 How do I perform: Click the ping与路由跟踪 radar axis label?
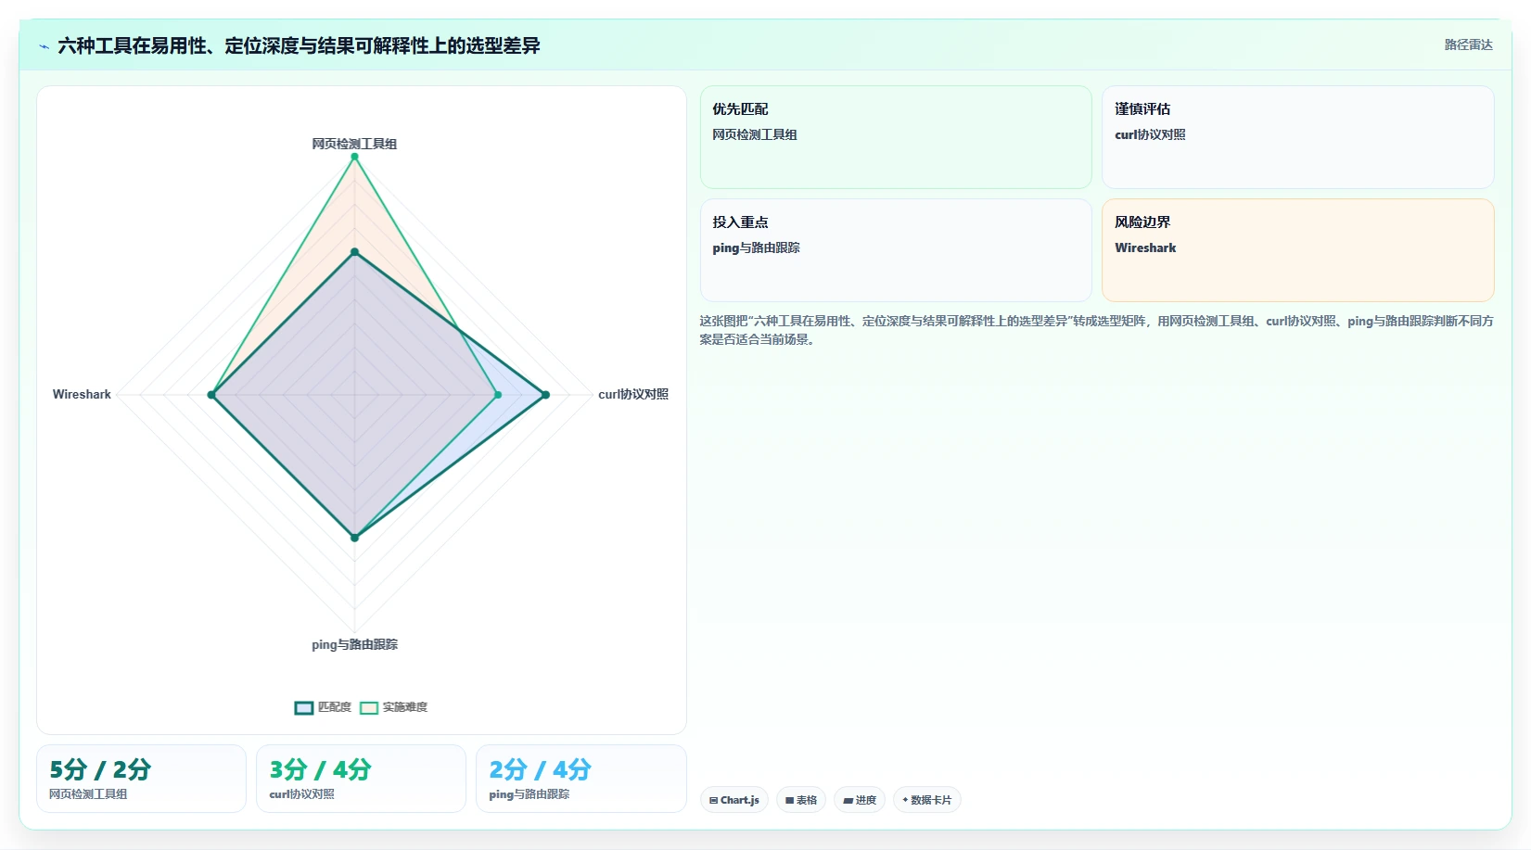pyautogui.click(x=354, y=644)
